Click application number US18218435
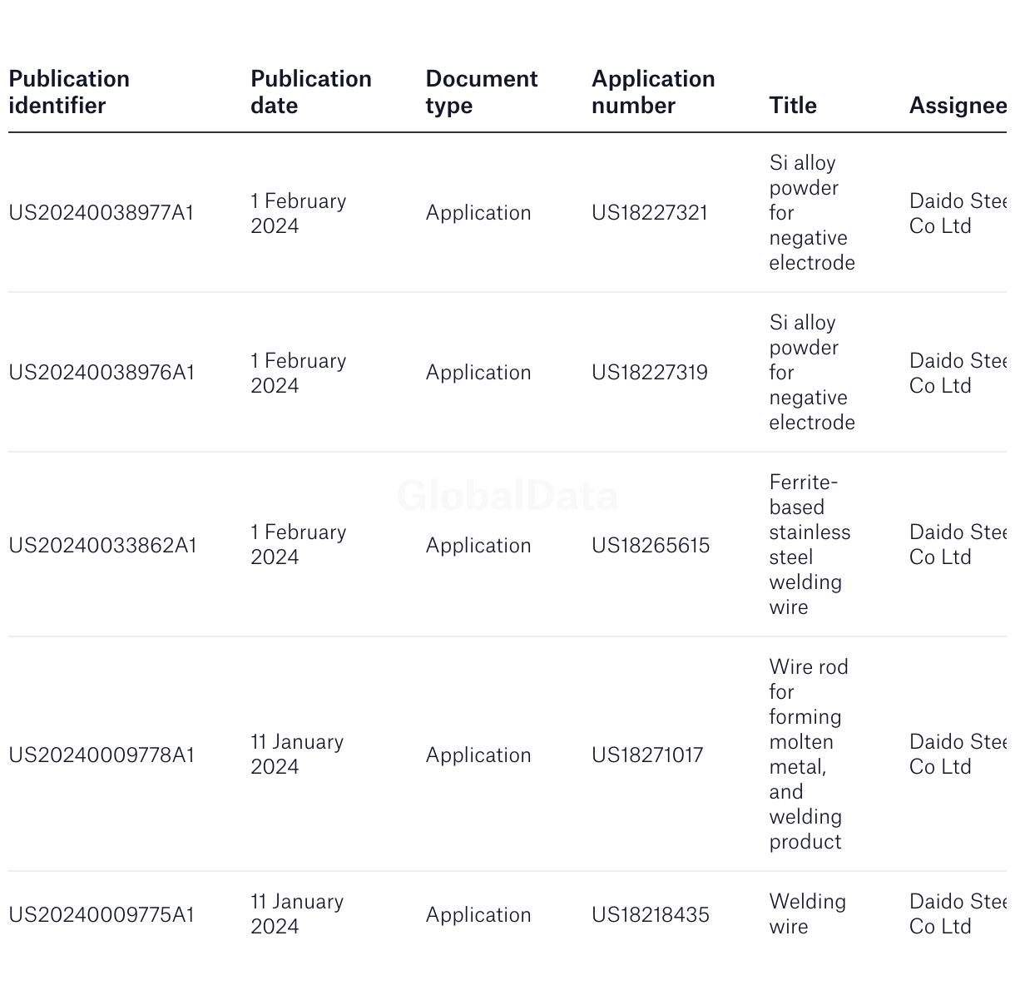Viewport: 1015px width, 990px height. click(x=651, y=915)
